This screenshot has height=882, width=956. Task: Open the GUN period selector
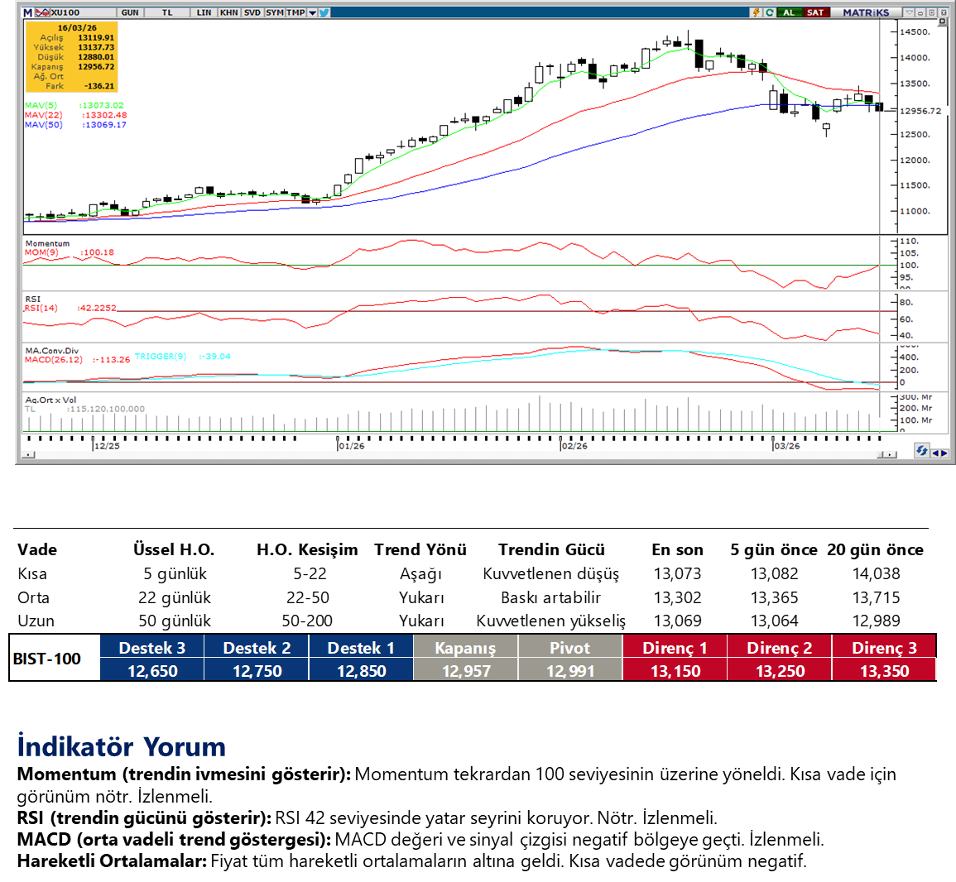pyautogui.click(x=130, y=12)
